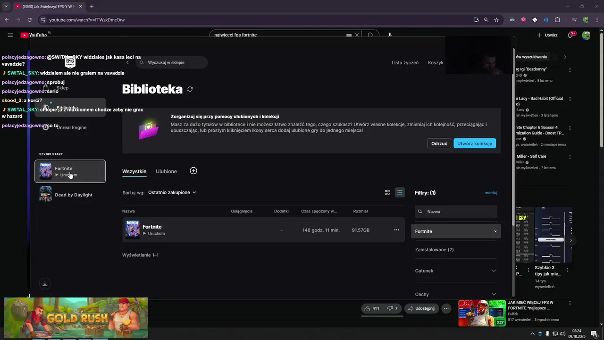The height and width of the screenshot is (340, 604).
Task: Open the browser extensions puzzle icon
Action: click(557, 20)
